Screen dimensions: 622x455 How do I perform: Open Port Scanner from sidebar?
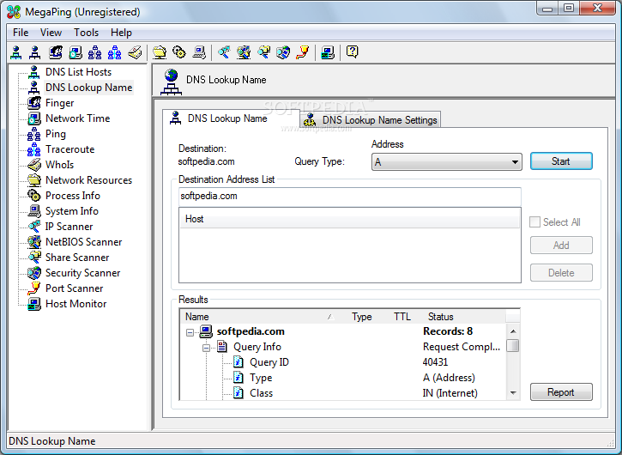[74, 288]
